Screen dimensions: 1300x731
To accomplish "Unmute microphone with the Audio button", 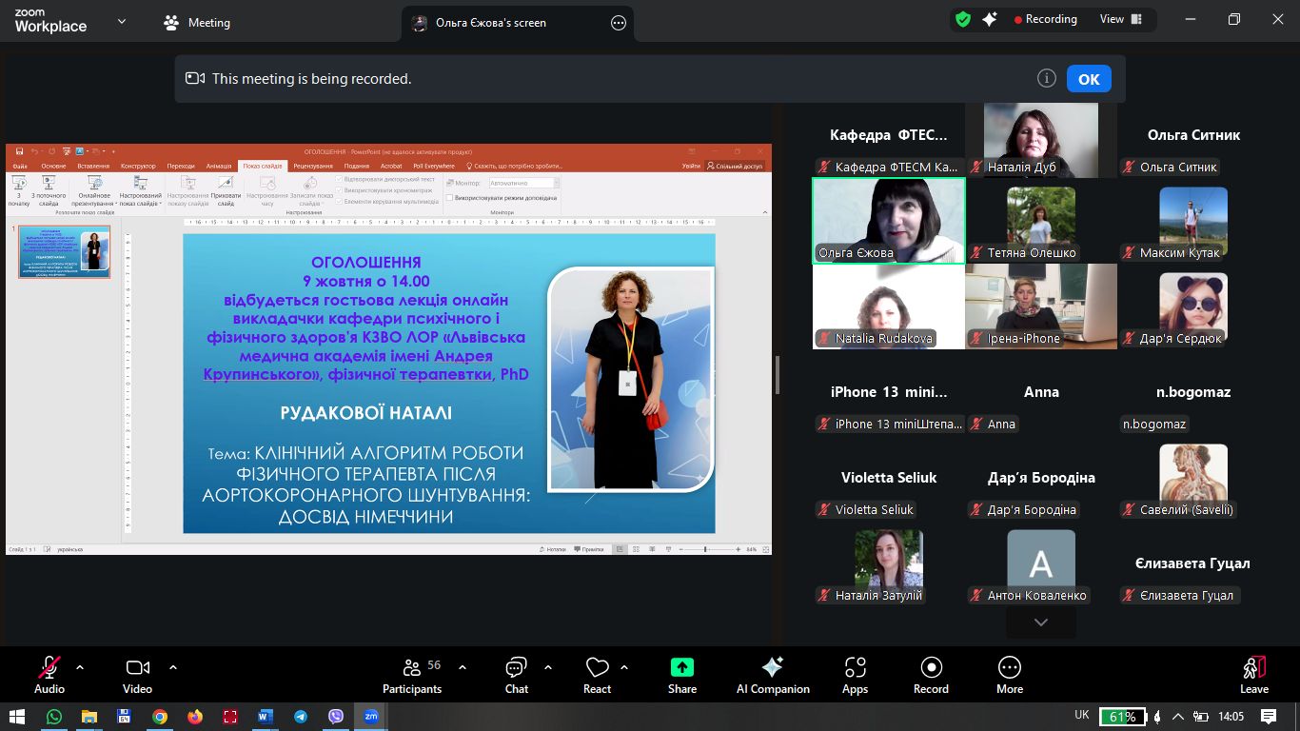I will pos(49,674).
